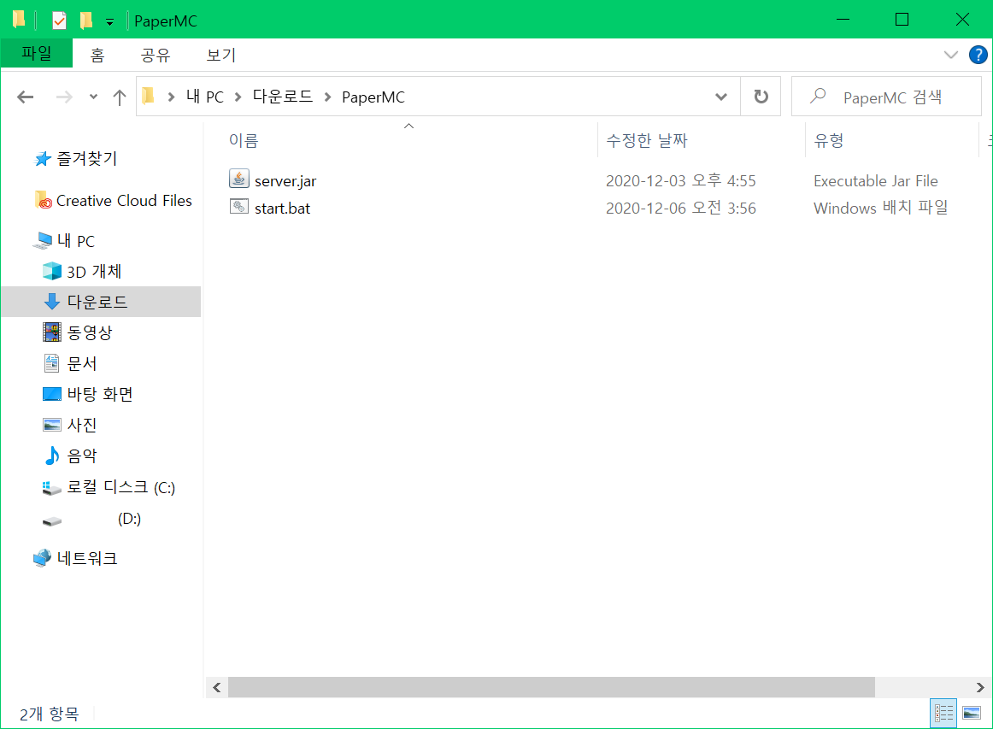This screenshot has width=993, height=729.
Task: Maximize the PaperMC window
Action: pos(902,20)
